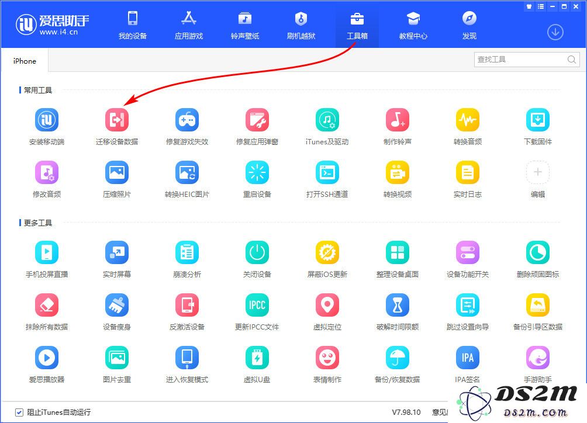587x423 pixels.
Task: Open 刷机越狱 tab
Action: pyautogui.click(x=301, y=25)
